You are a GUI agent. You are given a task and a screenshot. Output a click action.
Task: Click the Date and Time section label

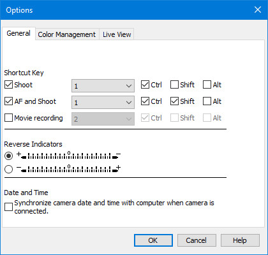point(26,193)
